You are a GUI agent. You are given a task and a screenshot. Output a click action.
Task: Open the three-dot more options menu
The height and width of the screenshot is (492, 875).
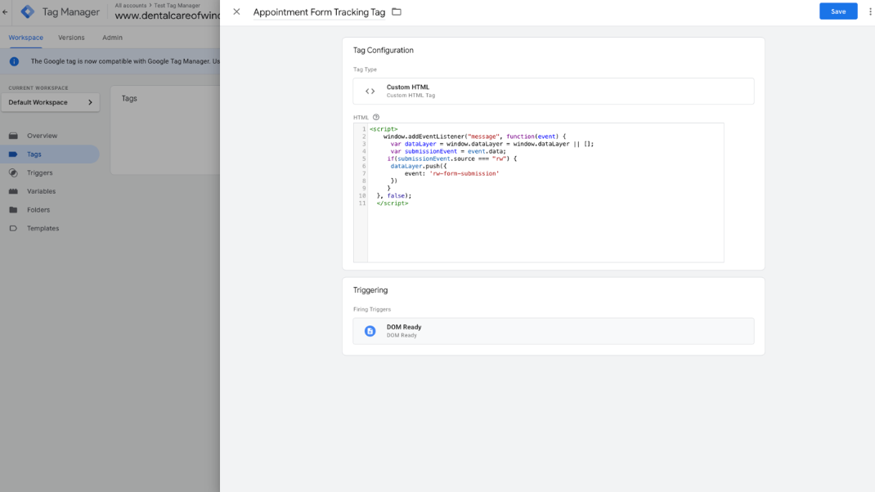pyautogui.click(x=870, y=11)
